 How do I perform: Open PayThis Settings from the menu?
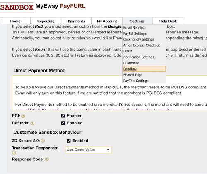click(x=136, y=81)
